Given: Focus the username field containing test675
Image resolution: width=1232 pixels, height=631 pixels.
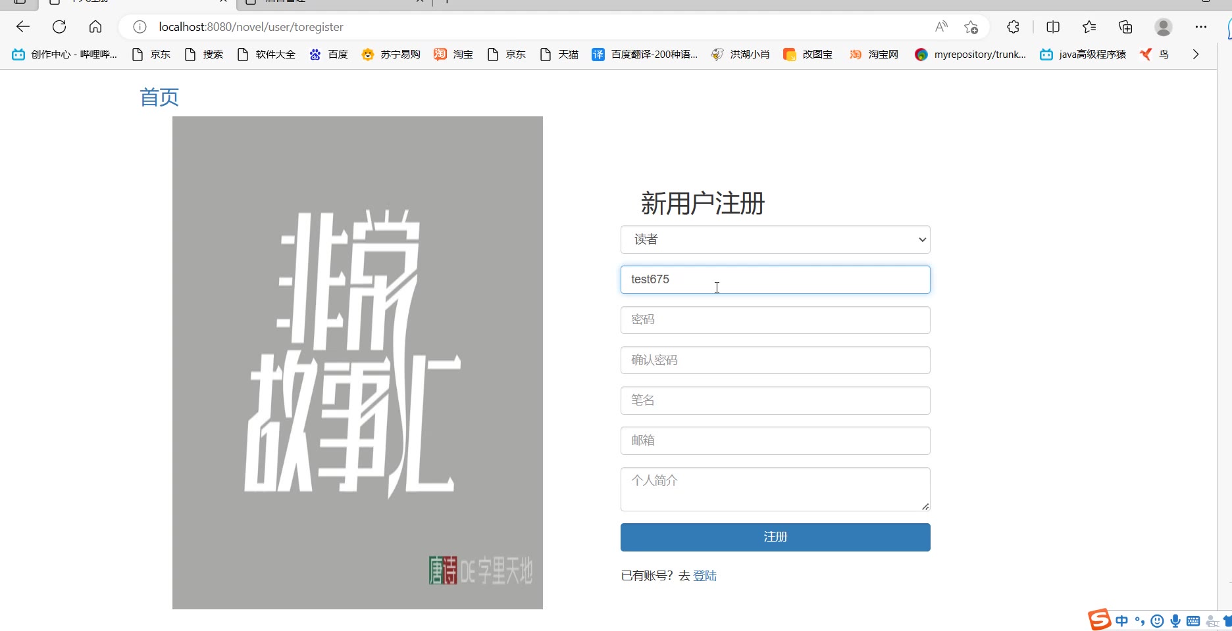Looking at the screenshot, I should pos(775,280).
